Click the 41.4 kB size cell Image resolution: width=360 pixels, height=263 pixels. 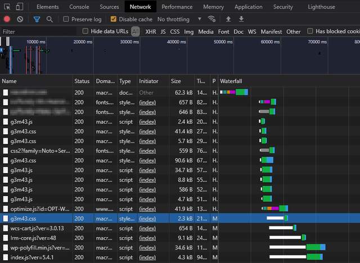point(184,131)
